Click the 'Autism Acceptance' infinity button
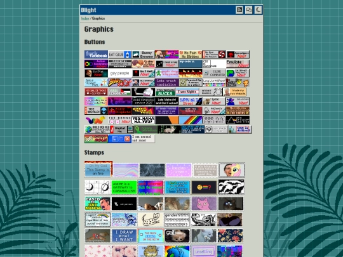The width and height of the screenshot is (343, 257). (97, 64)
